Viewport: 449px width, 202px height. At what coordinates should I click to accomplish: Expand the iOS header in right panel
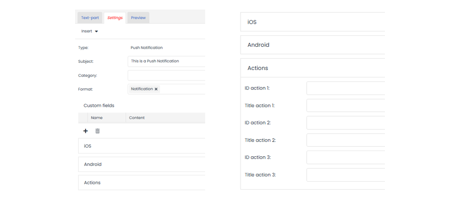tap(313, 22)
